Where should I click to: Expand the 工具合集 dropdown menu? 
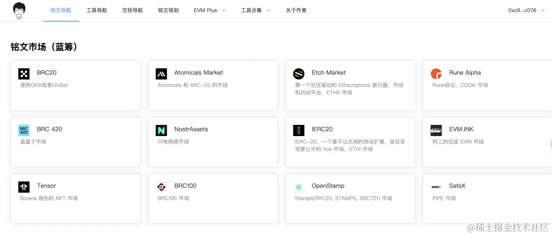tap(256, 11)
